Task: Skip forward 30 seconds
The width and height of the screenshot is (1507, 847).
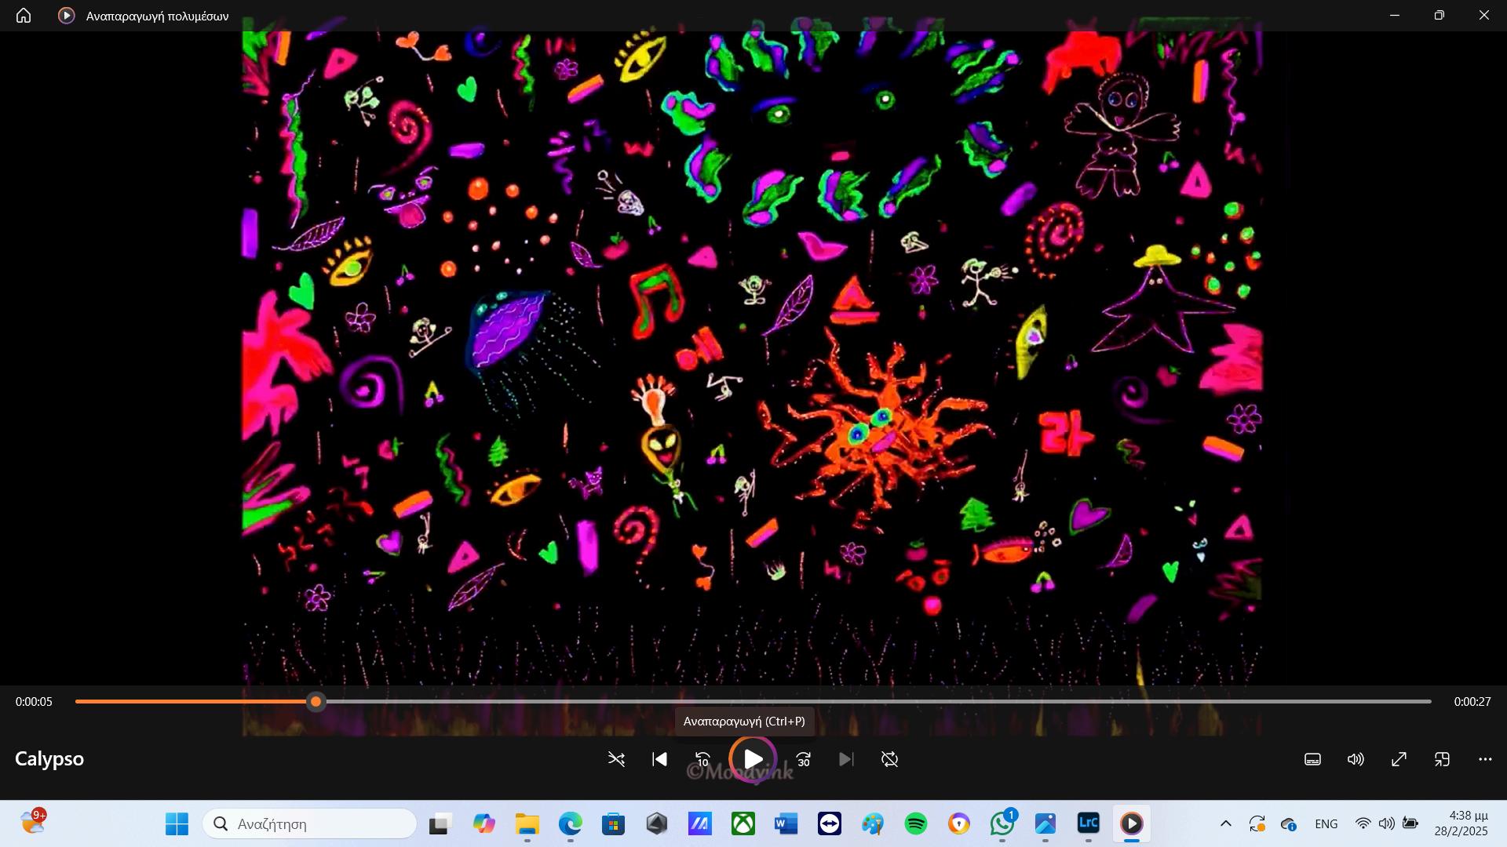Action: click(x=804, y=759)
